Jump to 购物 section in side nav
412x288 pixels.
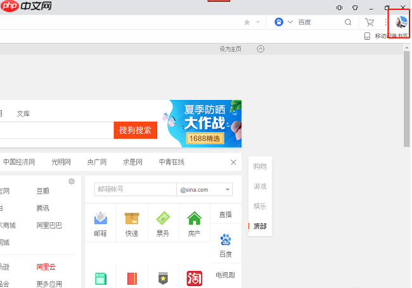coord(260,166)
